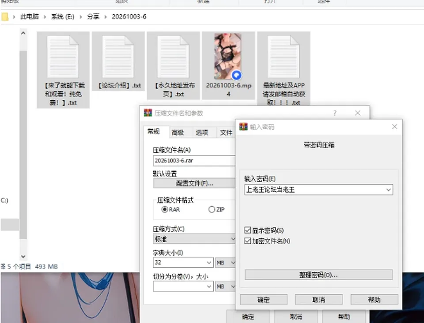The height and width of the screenshot is (323, 424).
Task: Click the 整理密码 button
Action: 318,274
